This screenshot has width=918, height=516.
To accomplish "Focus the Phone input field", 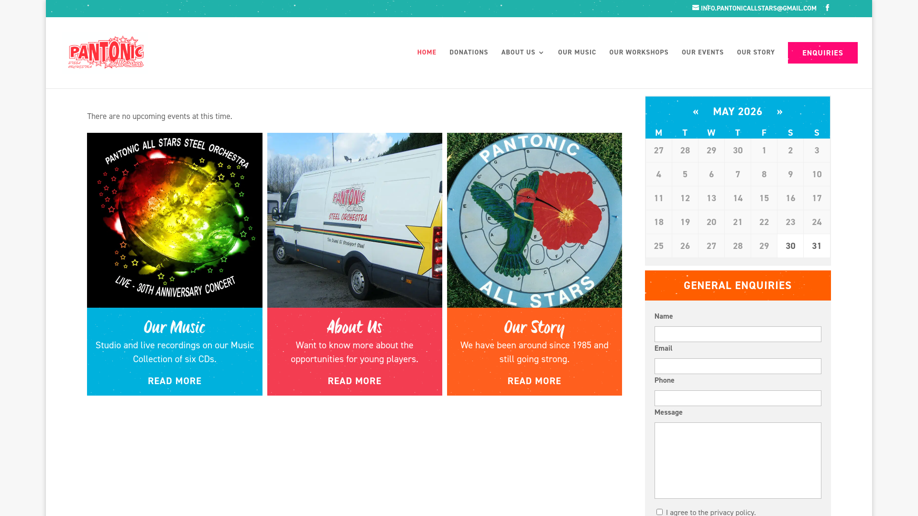I will tap(738, 398).
